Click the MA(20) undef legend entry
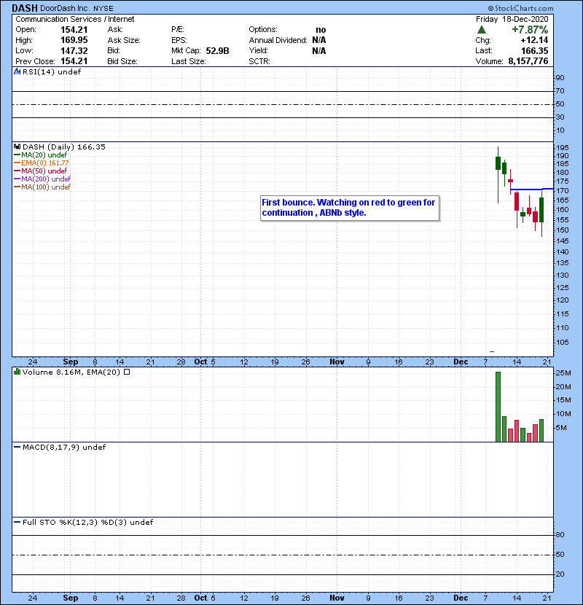This screenshot has width=583, height=605. pyautogui.click(x=41, y=155)
